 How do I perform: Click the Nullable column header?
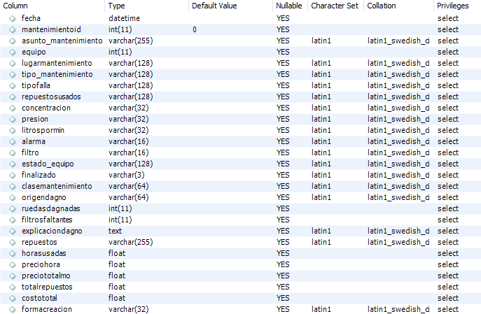[x=289, y=6]
